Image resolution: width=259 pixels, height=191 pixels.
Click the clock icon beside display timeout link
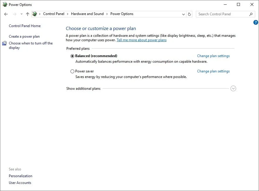click(4, 43)
